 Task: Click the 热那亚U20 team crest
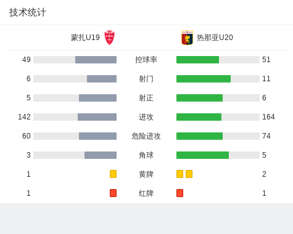pos(187,38)
